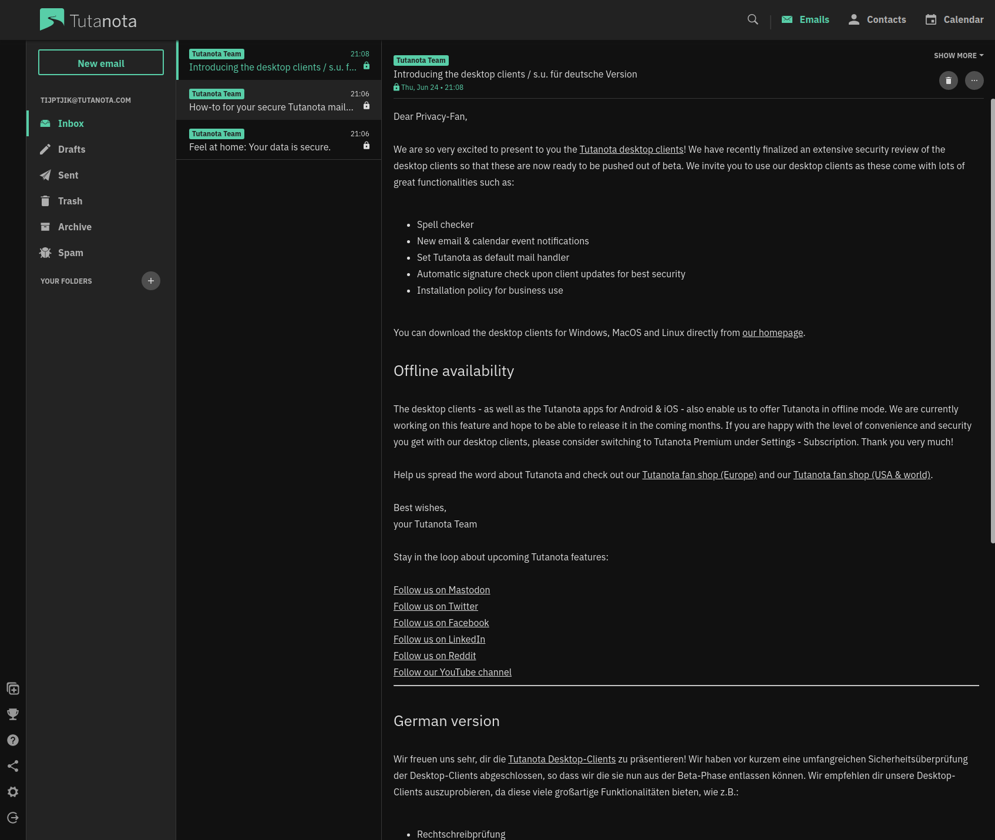995x840 pixels.
Task: Open the Spam folder
Action: [x=101, y=253]
